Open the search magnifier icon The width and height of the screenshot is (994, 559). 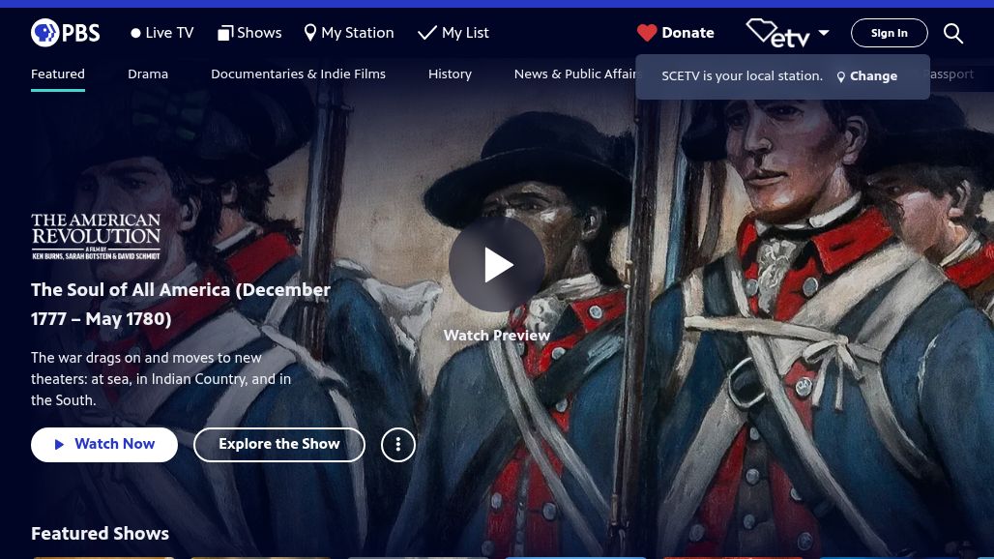(953, 33)
